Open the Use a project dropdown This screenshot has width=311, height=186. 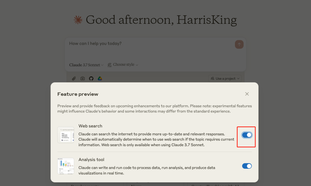click(x=225, y=78)
